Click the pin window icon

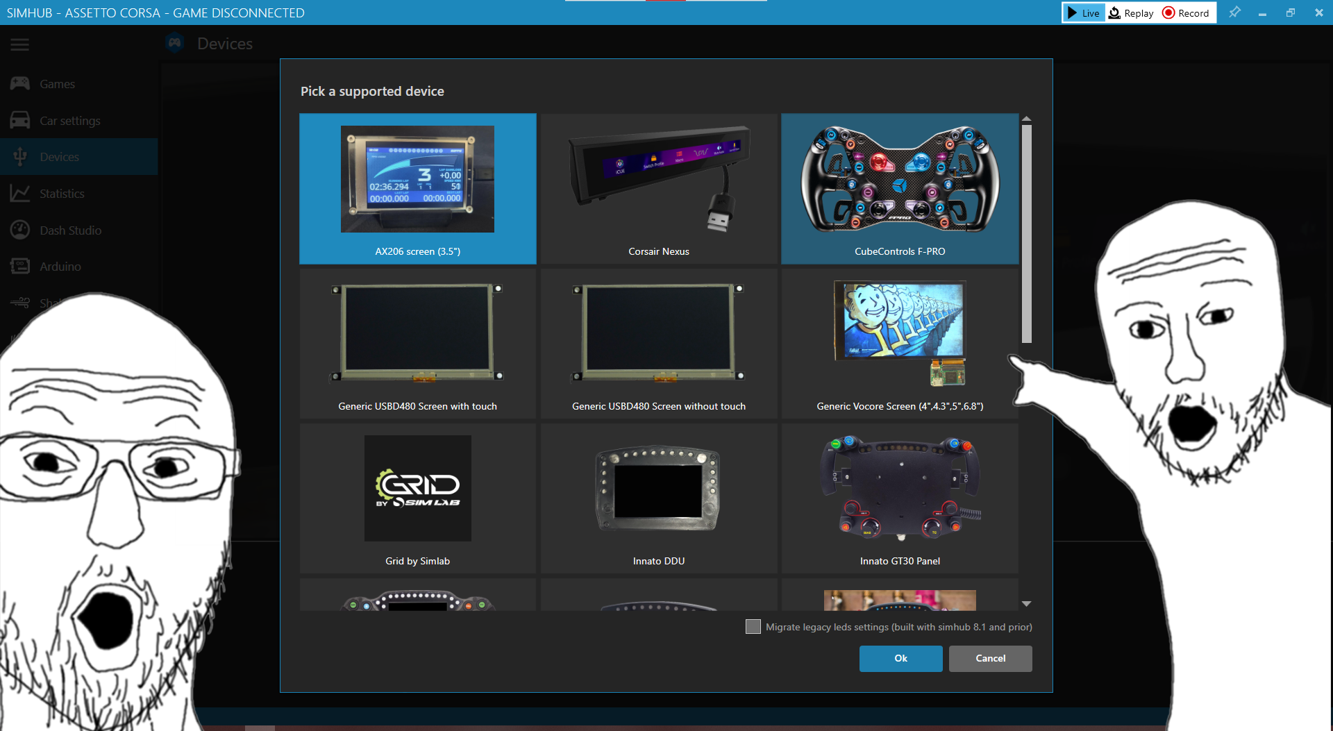coord(1234,12)
